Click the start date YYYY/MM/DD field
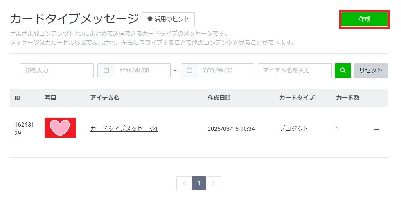 pyautogui.click(x=142, y=71)
